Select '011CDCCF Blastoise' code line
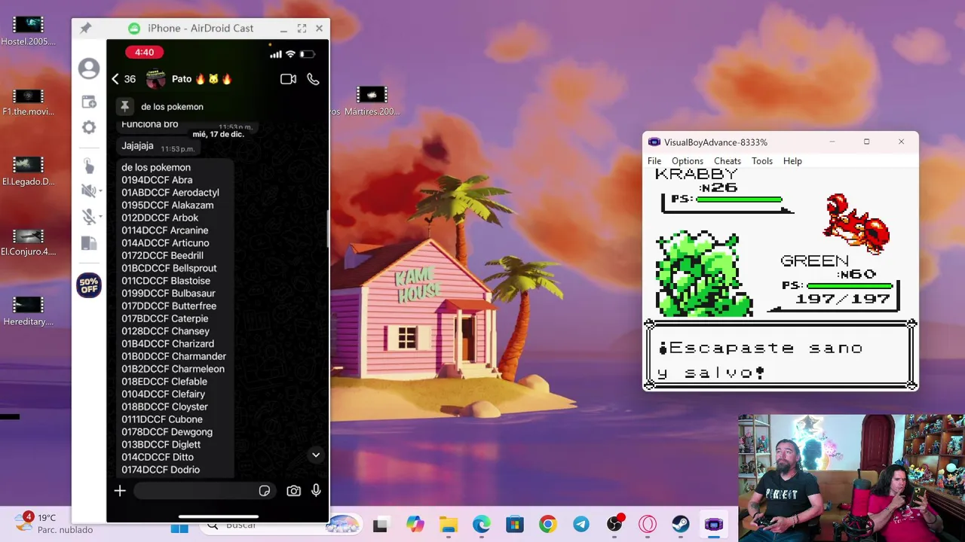The height and width of the screenshot is (542, 965). tap(166, 281)
